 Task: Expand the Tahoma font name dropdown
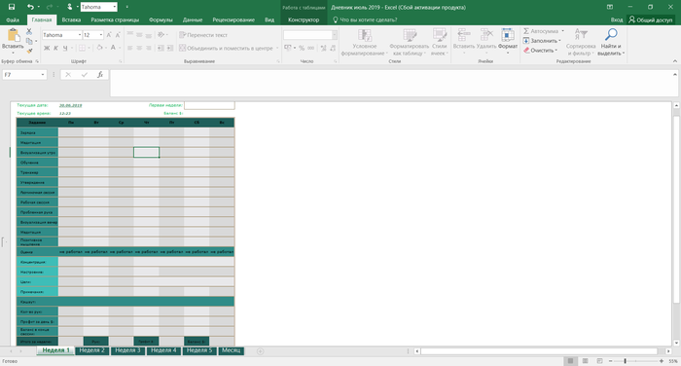tap(80, 35)
